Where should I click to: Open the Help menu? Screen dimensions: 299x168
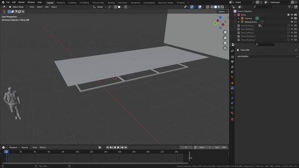[39, 2]
